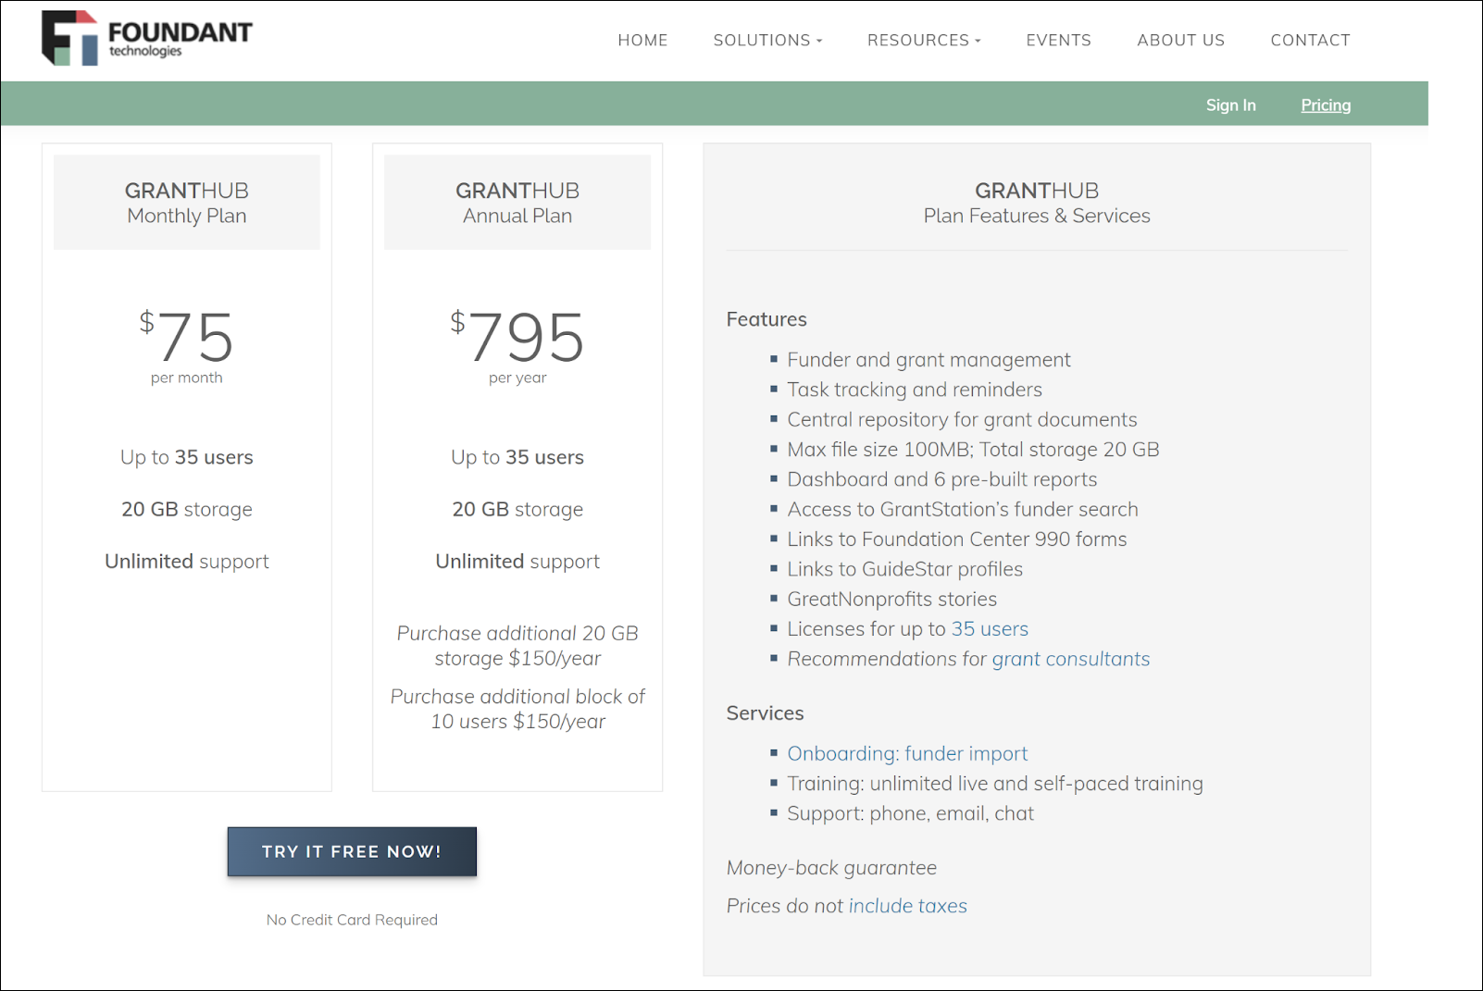Click 'Training: unlimited live and self-paced training'
The height and width of the screenshot is (991, 1483).
click(x=995, y=784)
